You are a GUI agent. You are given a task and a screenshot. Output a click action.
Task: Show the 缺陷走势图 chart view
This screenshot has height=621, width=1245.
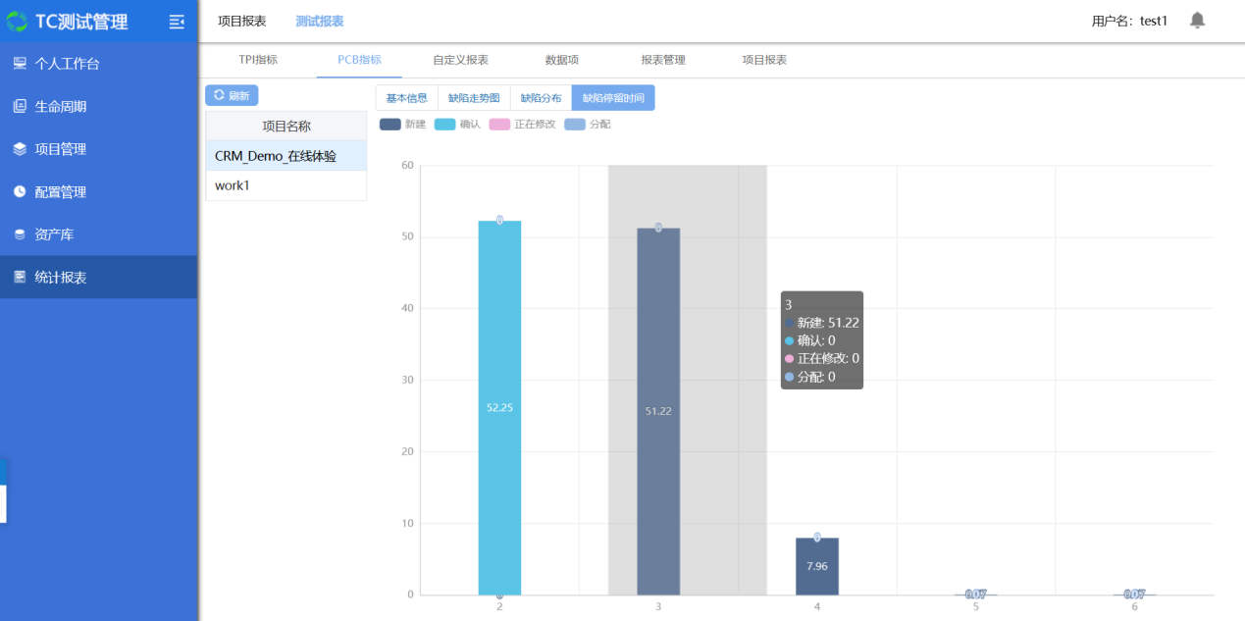(x=474, y=98)
